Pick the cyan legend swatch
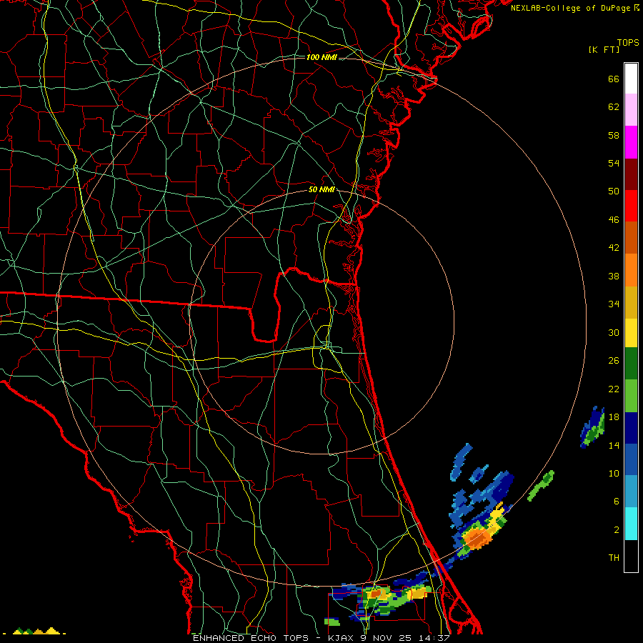The image size is (643, 643). pos(631,524)
